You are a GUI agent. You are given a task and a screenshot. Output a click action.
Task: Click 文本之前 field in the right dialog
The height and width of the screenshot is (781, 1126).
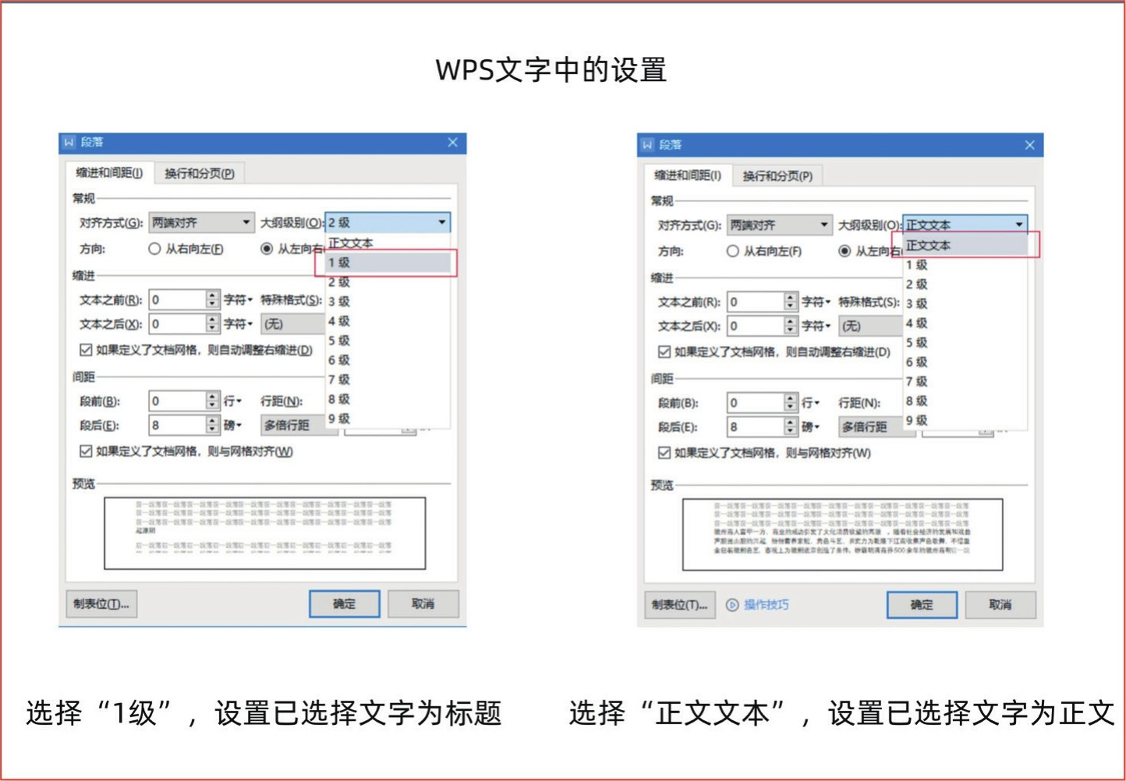tap(755, 302)
